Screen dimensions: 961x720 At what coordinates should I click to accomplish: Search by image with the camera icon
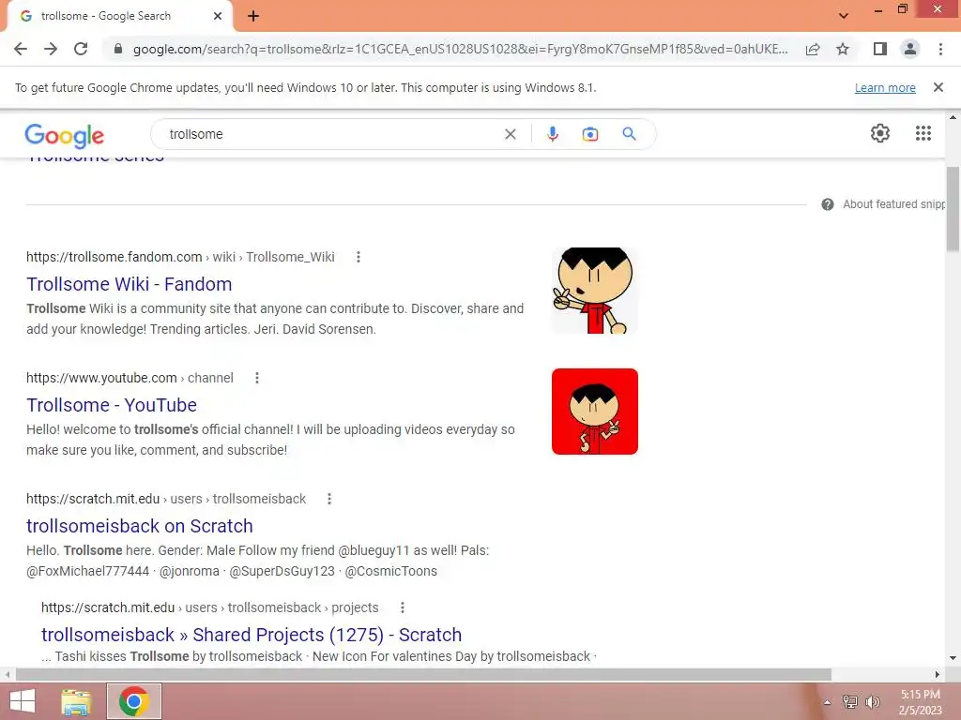coord(590,134)
